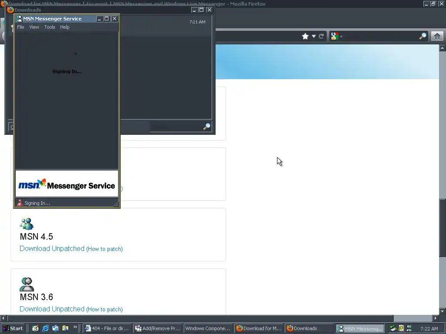Open How to patch link for MSN 3.6
The height and width of the screenshot is (334, 446).
(x=105, y=310)
